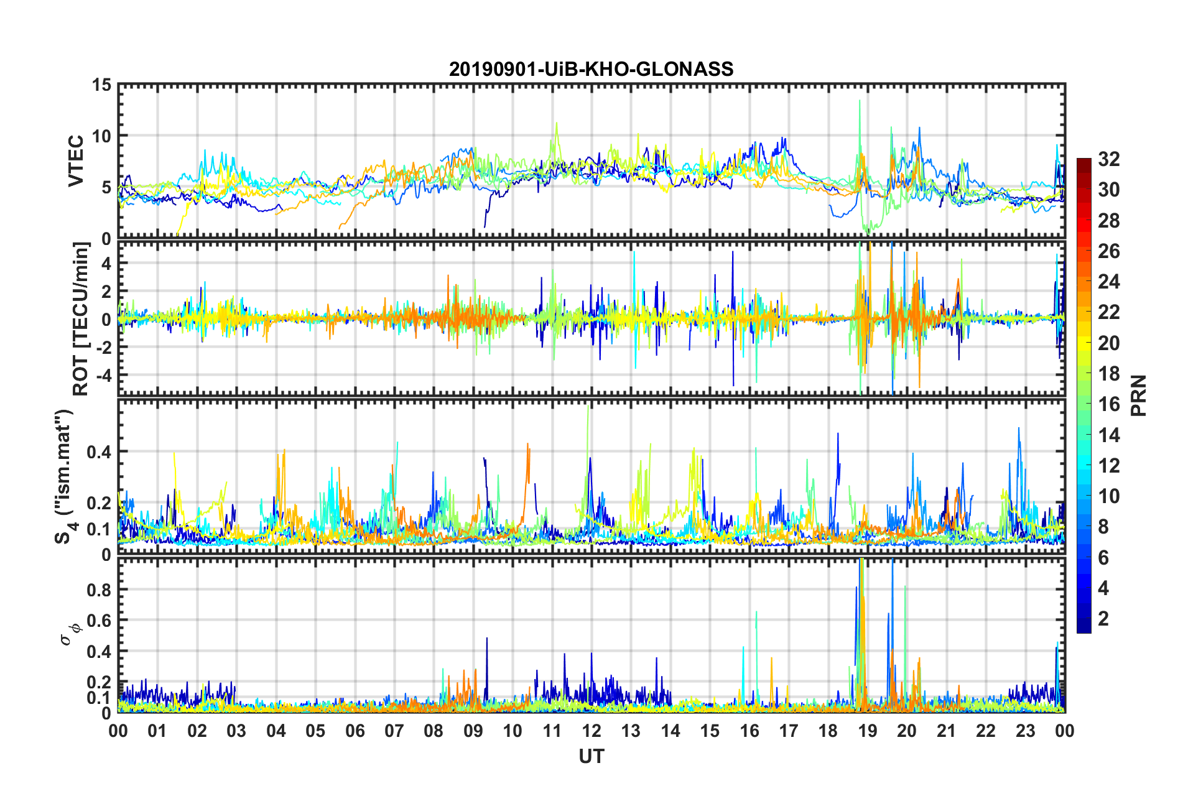Image resolution: width=1183 pixels, height=791 pixels.
Task: Click the PRN colorbar label
Action: click(x=1138, y=395)
